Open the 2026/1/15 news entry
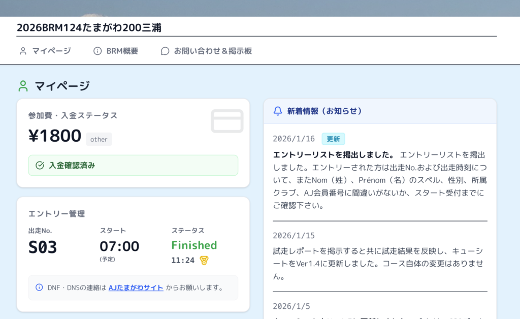 379,257
